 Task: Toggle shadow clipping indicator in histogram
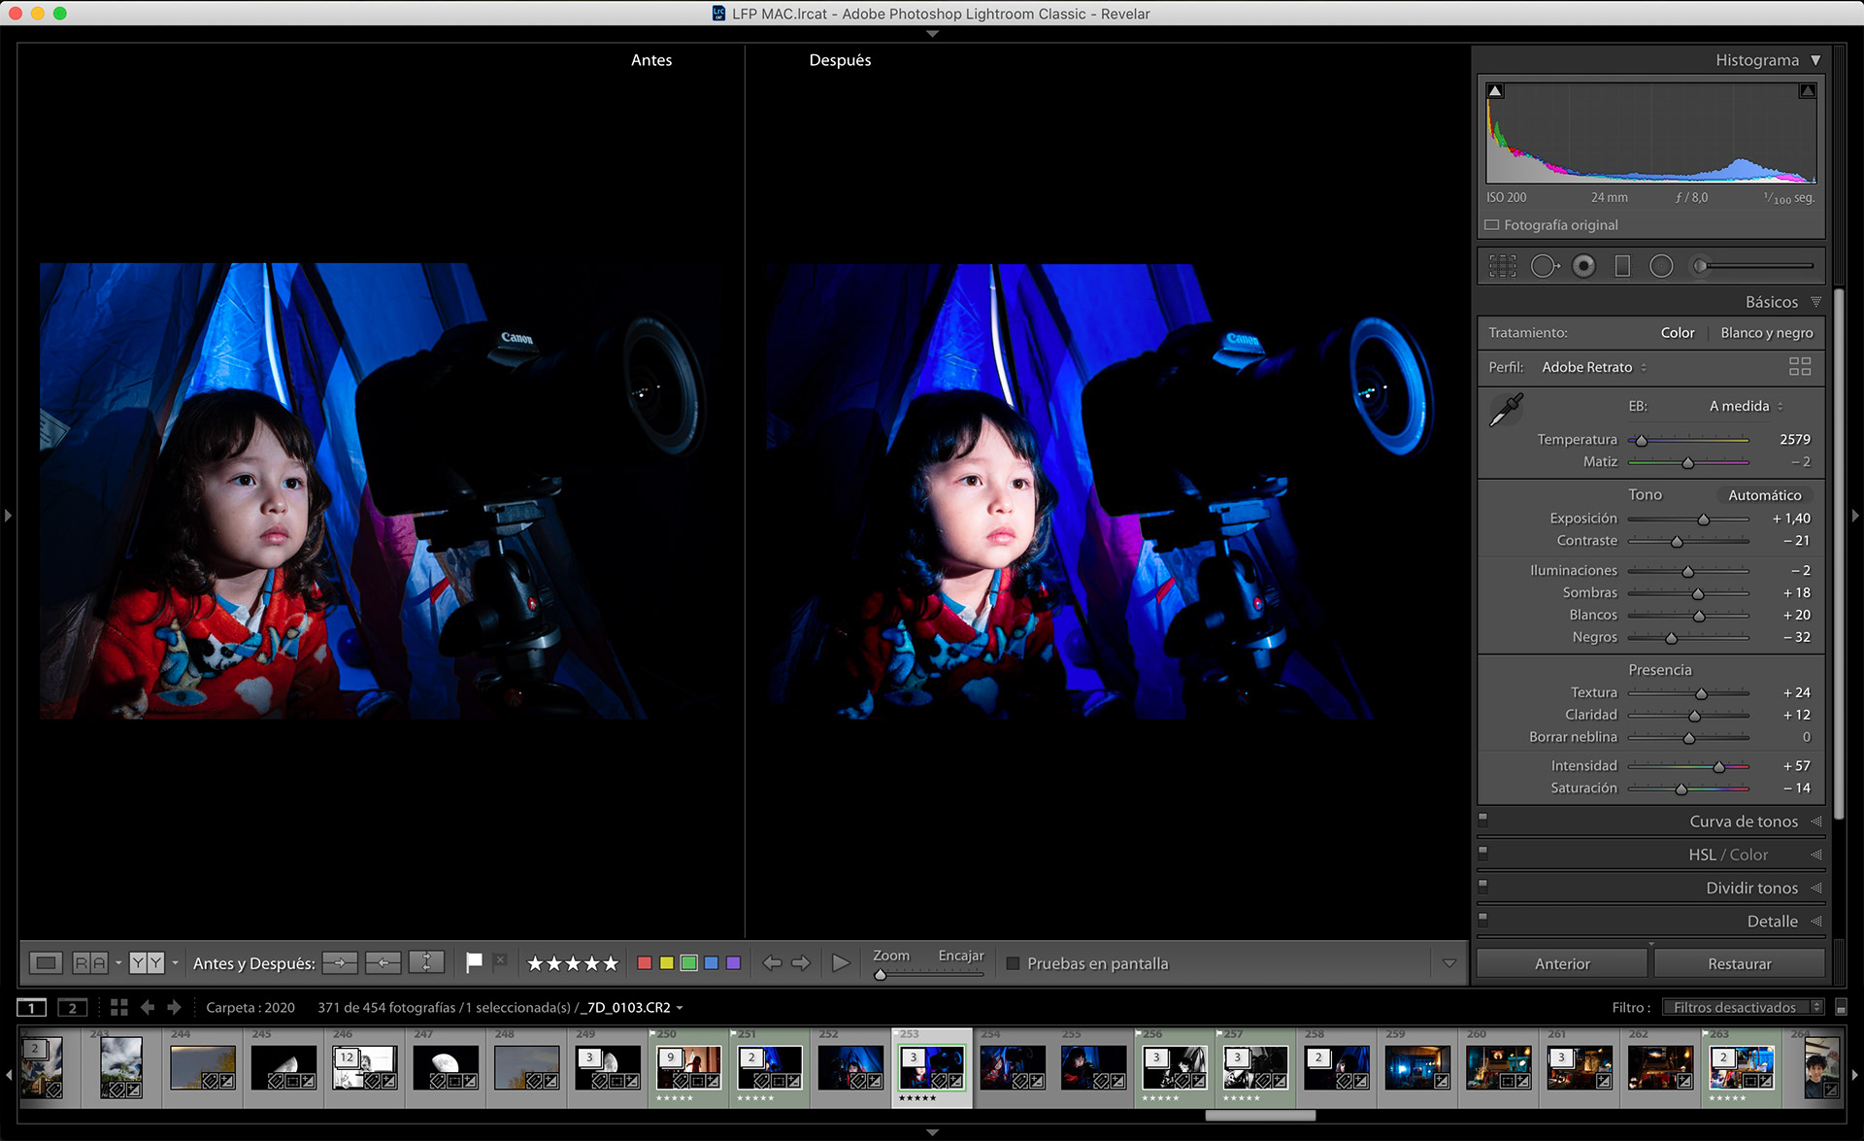pyautogui.click(x=1496, y=91)
